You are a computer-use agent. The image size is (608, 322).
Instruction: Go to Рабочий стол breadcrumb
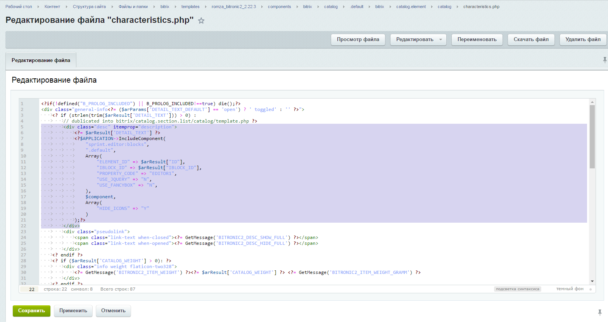pyautogui.click(x=19, y=7)
